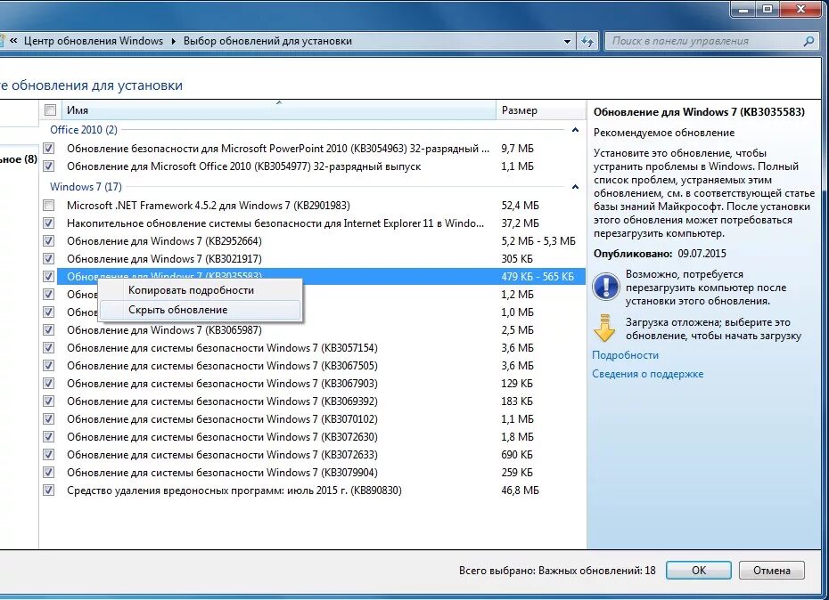Click the blue restart-required info icon
829x600 pixels.
tap(605, 287)
